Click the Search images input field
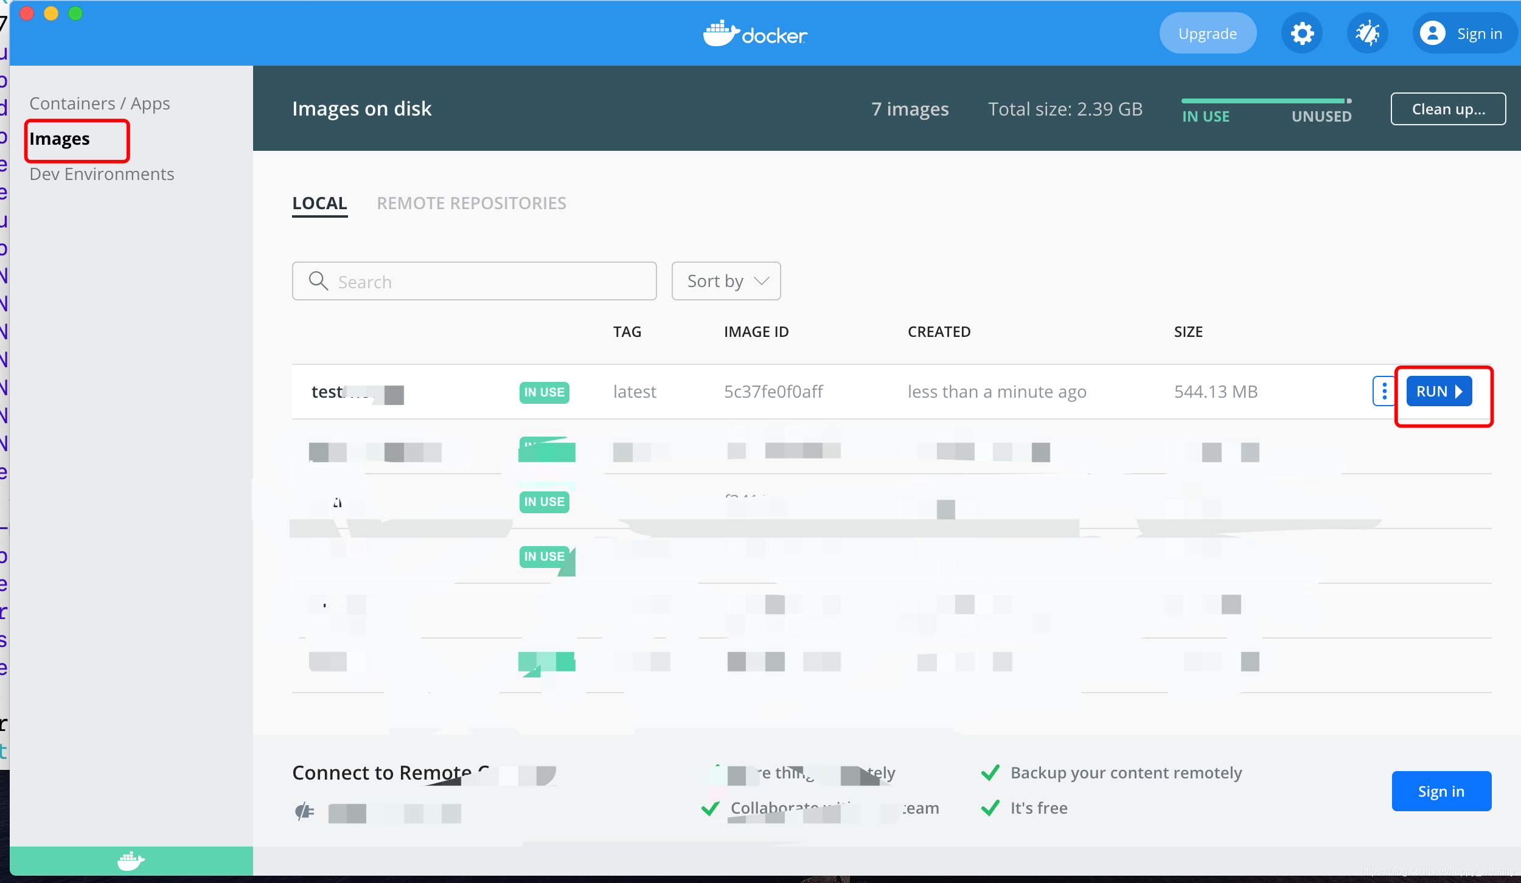 (475, 281)
